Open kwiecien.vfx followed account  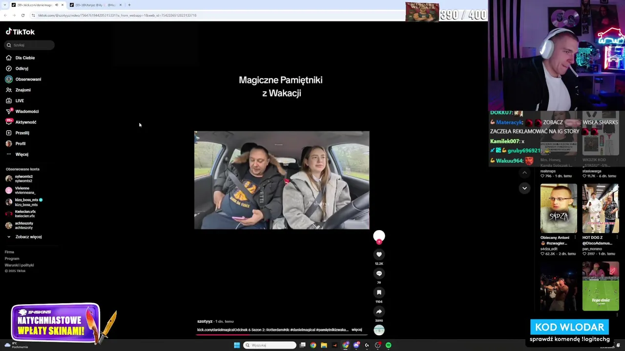pyautogui.click(x=21, y=214)
